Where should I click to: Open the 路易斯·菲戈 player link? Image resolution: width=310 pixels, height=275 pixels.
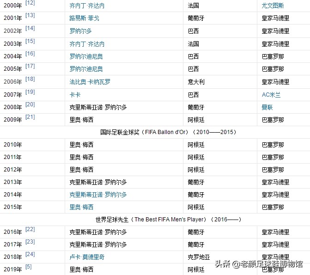click(x=84, y=18)
